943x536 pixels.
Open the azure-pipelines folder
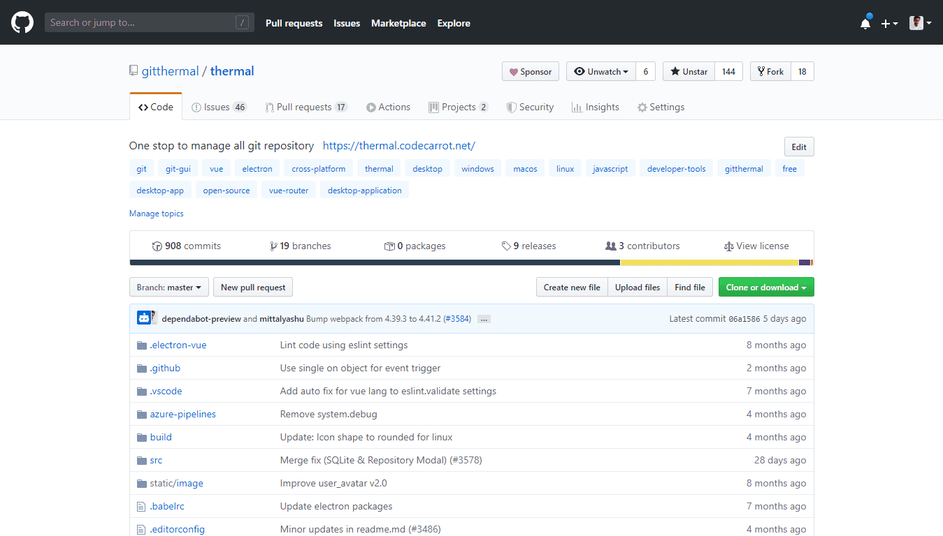pos(183,414)
